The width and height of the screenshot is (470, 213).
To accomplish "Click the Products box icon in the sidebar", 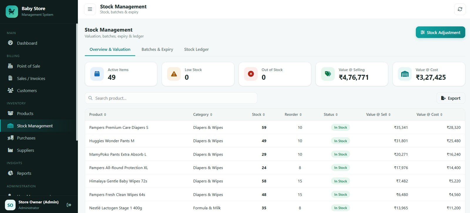I will pos(10,113).
